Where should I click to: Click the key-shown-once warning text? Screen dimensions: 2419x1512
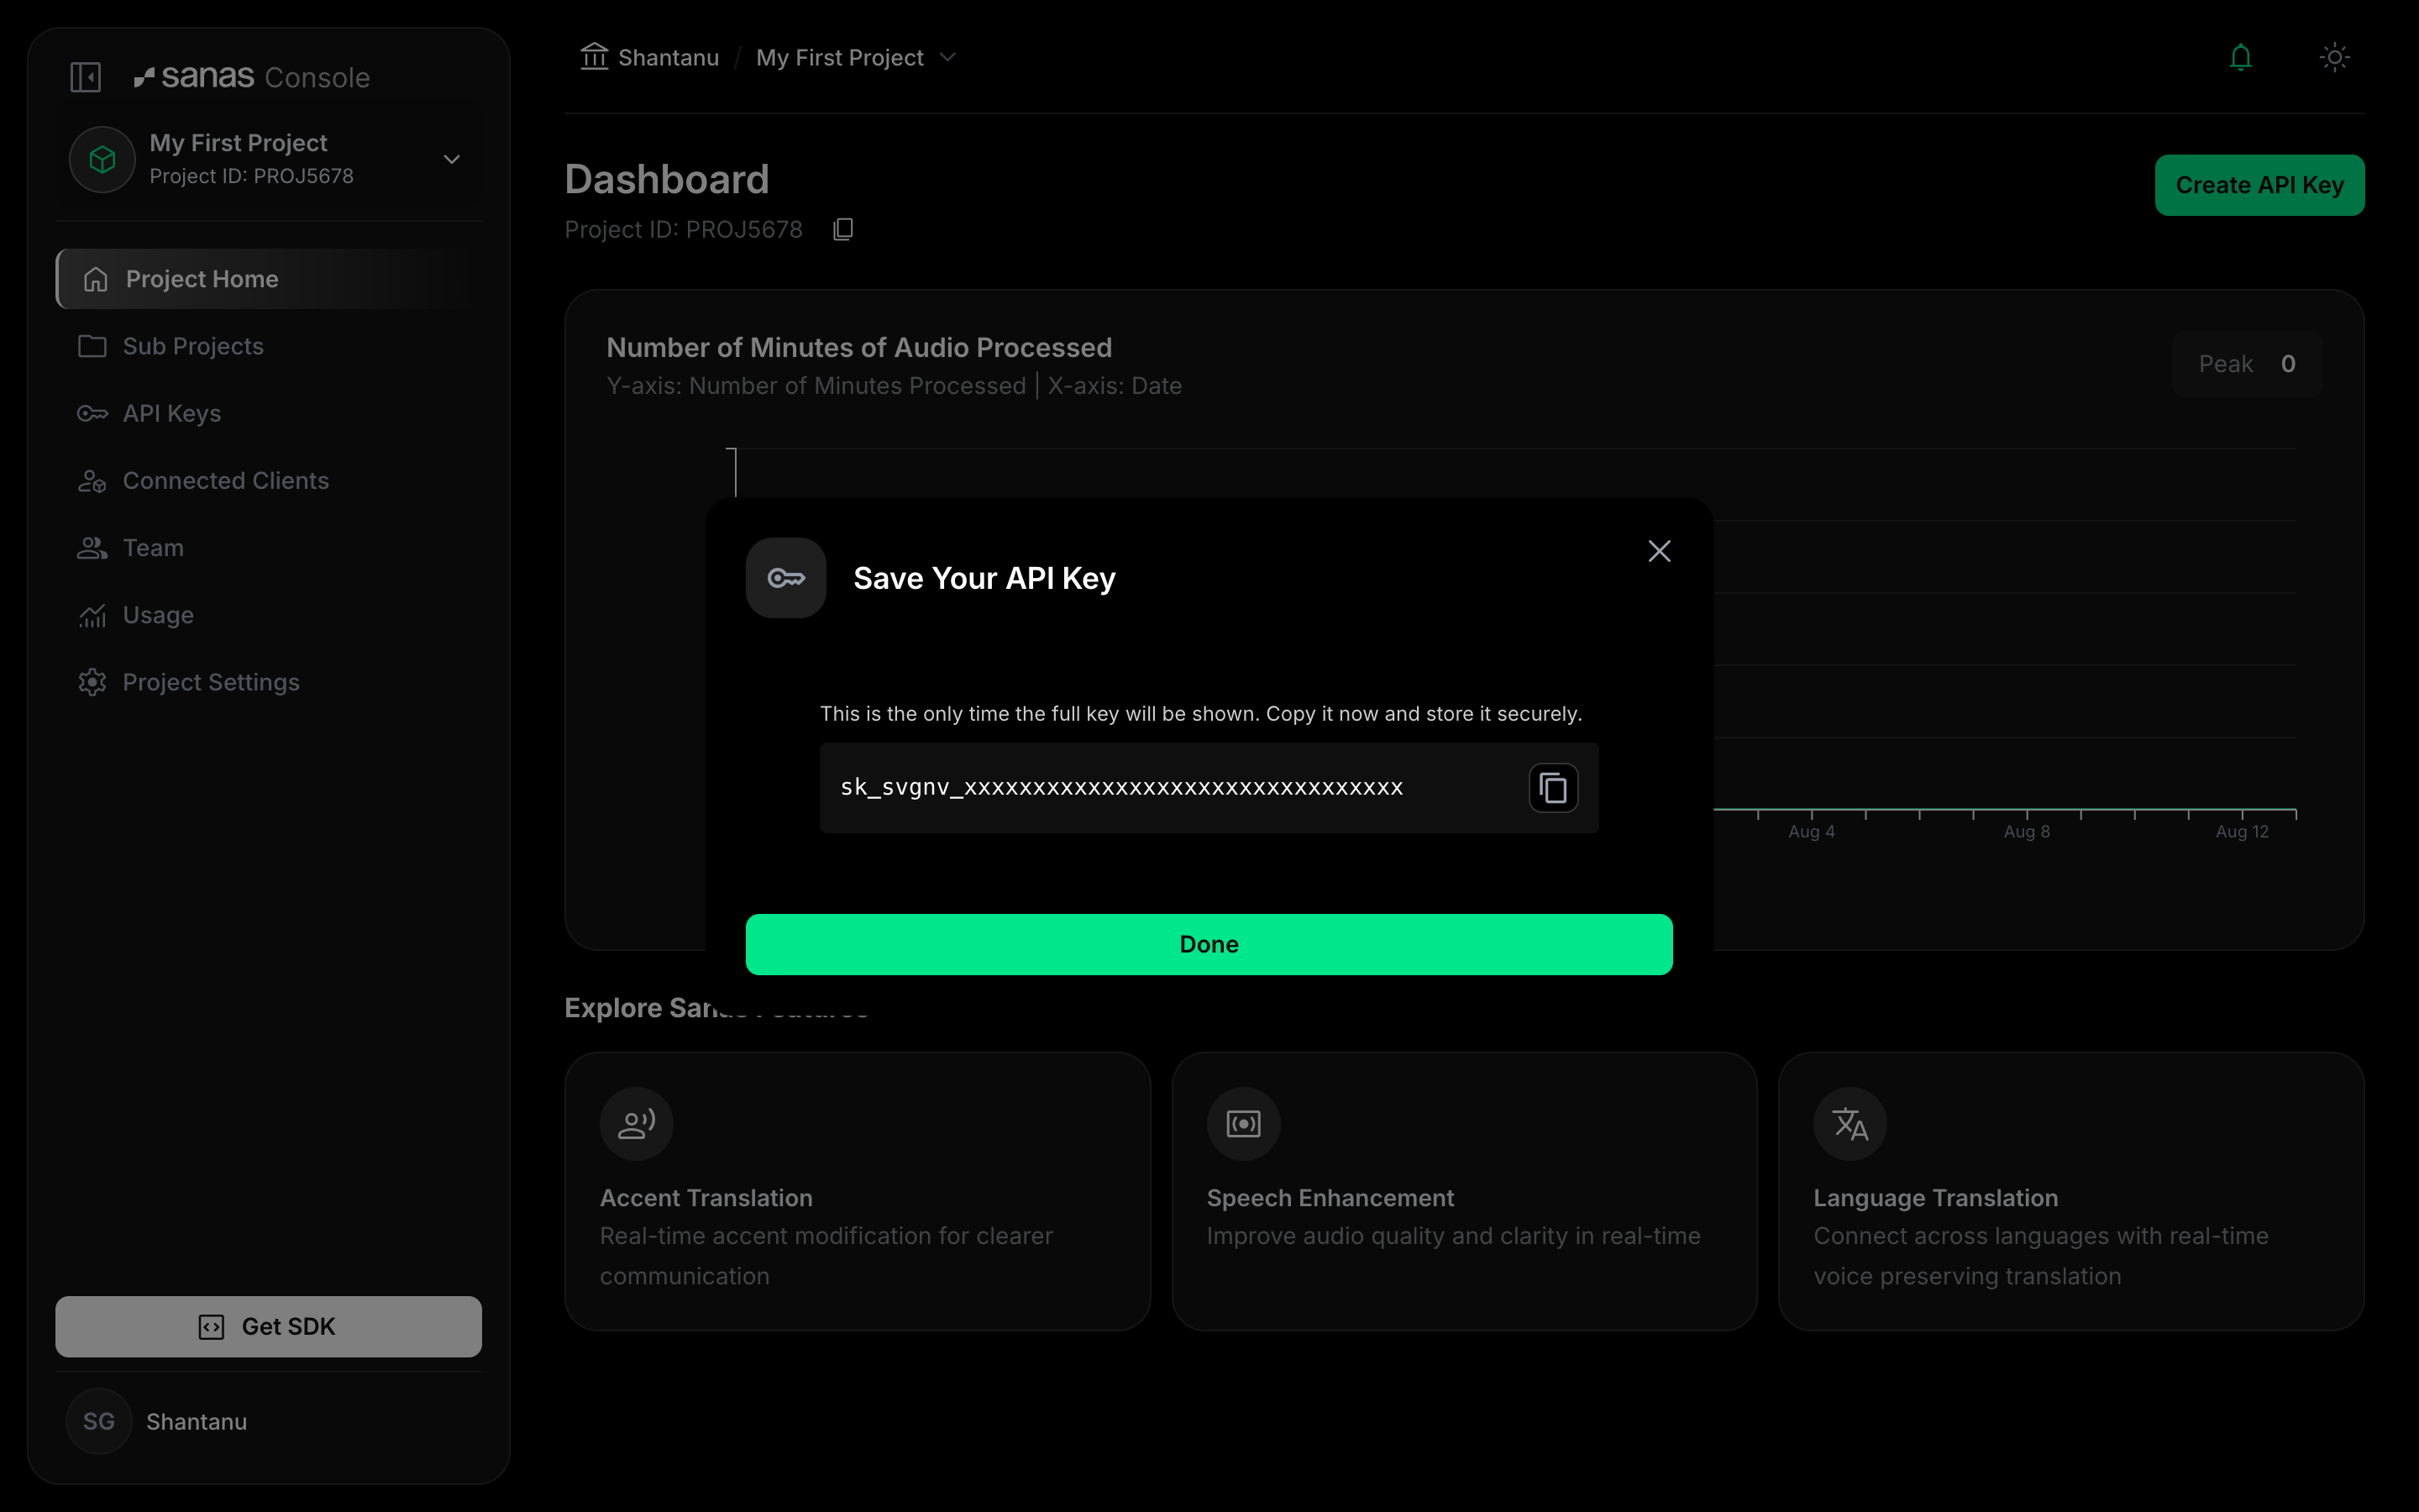[1200, 714]
